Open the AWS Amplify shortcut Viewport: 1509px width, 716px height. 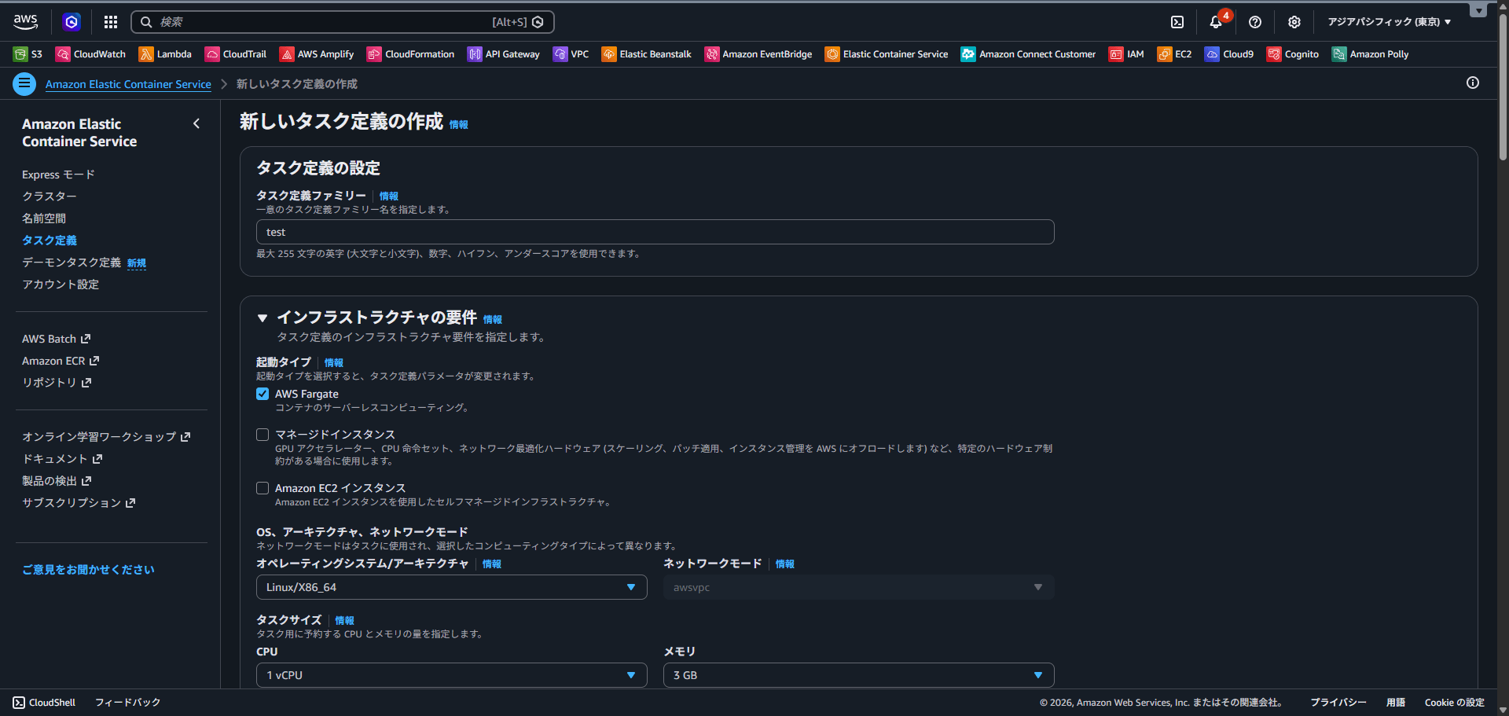click(x=317, y=54)
